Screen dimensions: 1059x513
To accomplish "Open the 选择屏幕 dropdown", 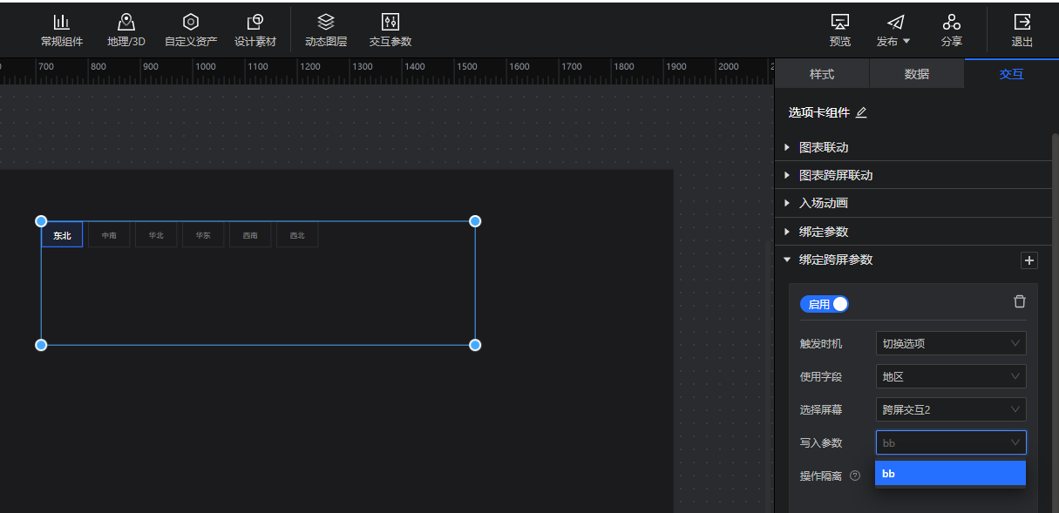I will (950, 409).
